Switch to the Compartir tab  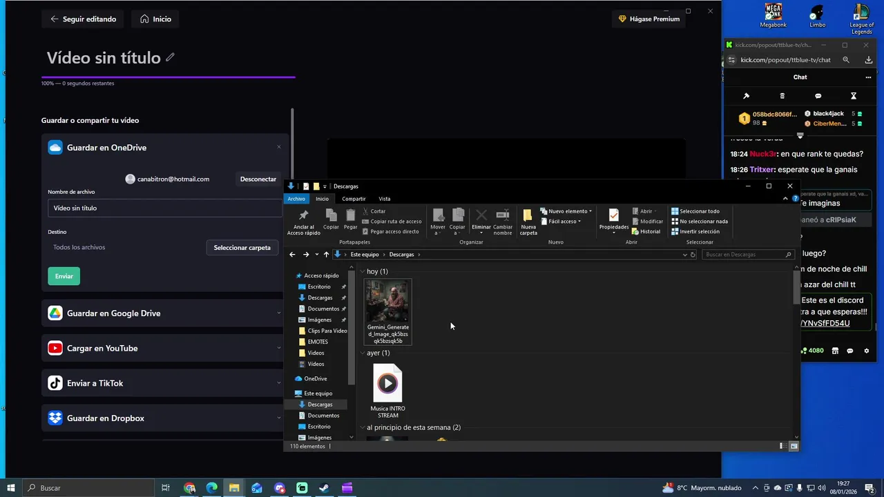click(x=354, y=199)
